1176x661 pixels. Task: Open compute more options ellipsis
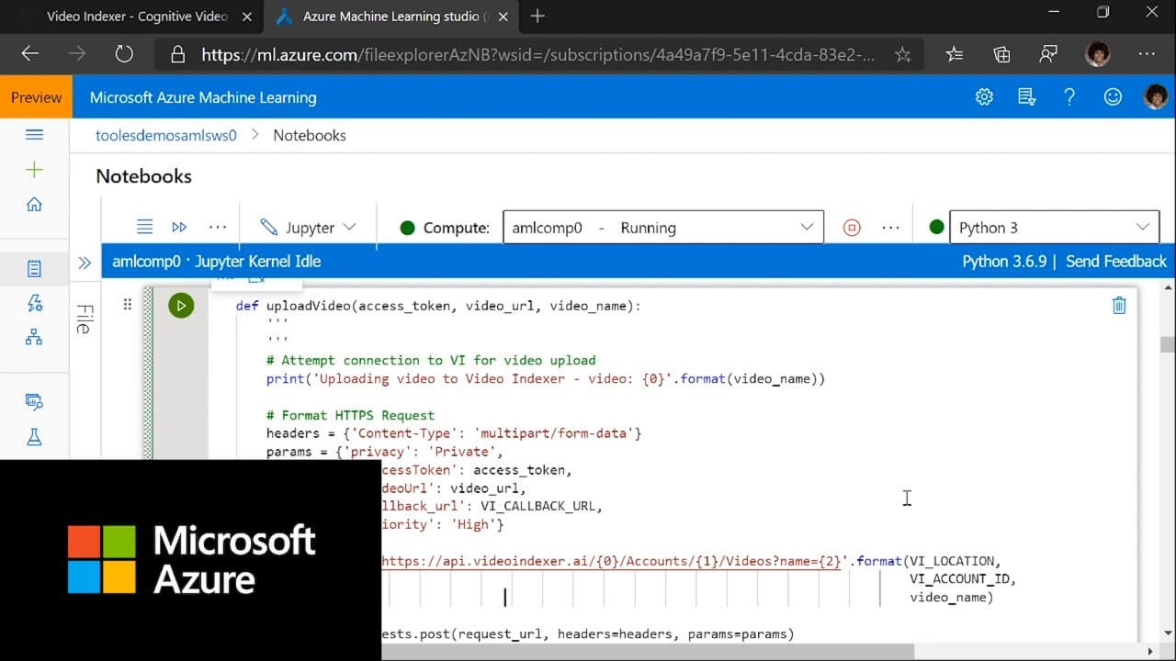click(x=890, y=228)
